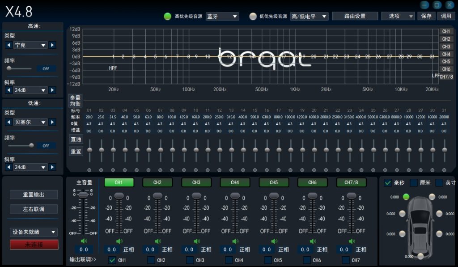Click the 重置输出 button

click(34, 195)
